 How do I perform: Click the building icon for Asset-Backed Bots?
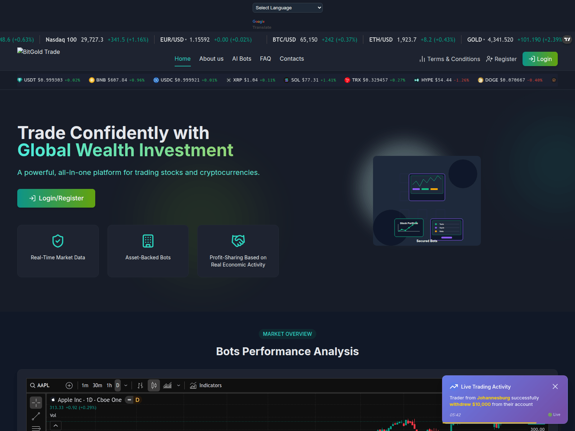pyautogui.click(x=148, y=241)
